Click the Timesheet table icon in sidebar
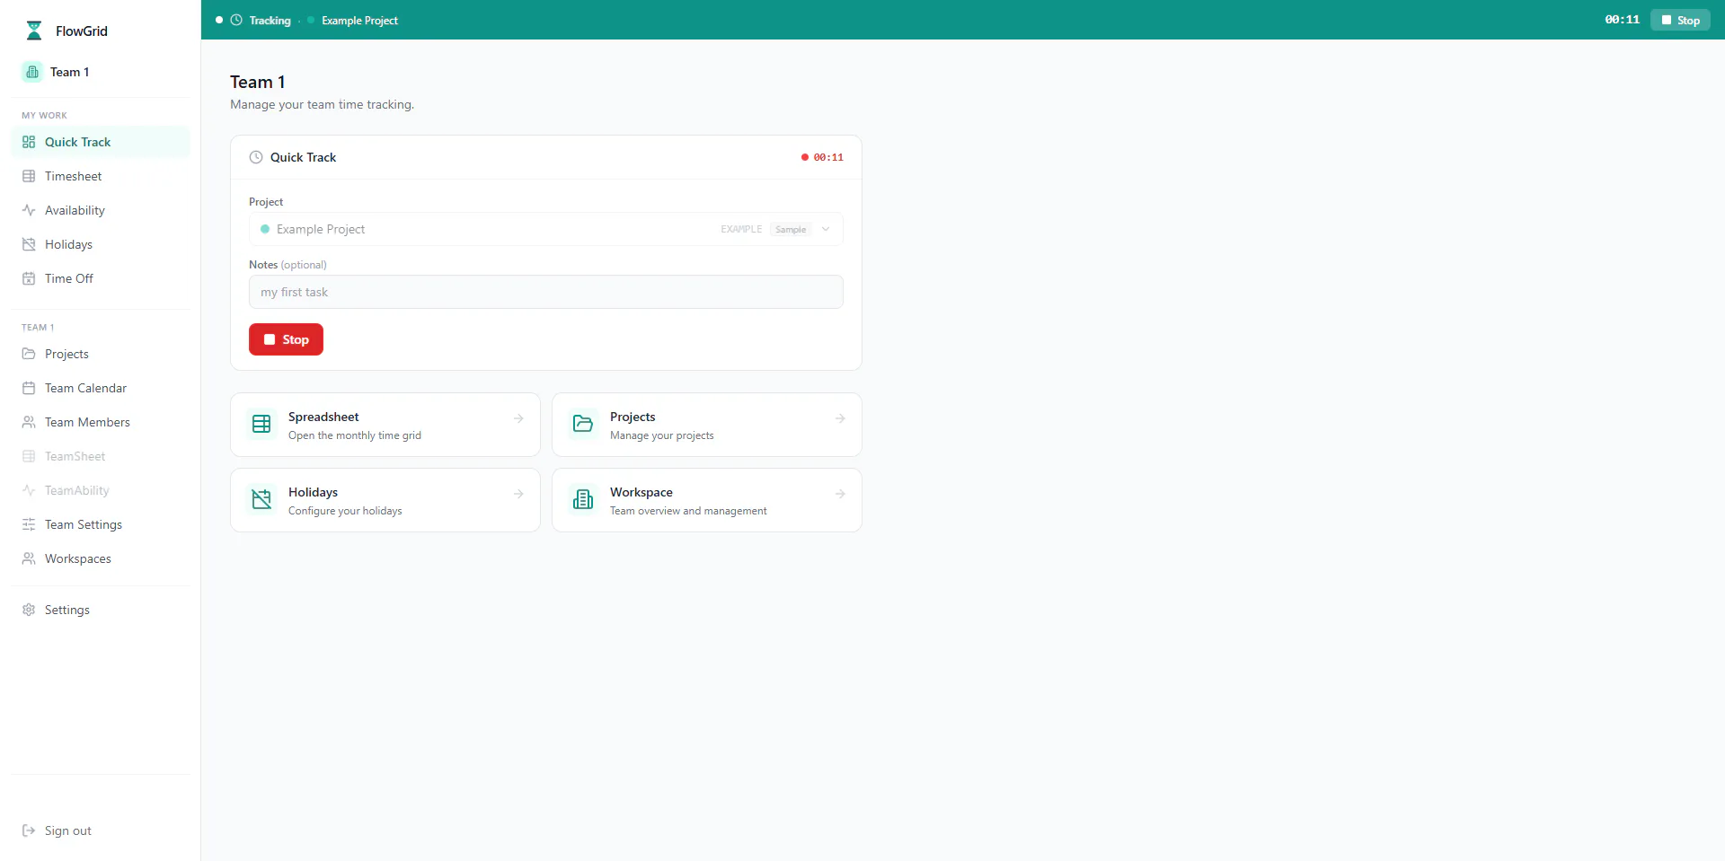1725x861 pixels. point(29,176)
